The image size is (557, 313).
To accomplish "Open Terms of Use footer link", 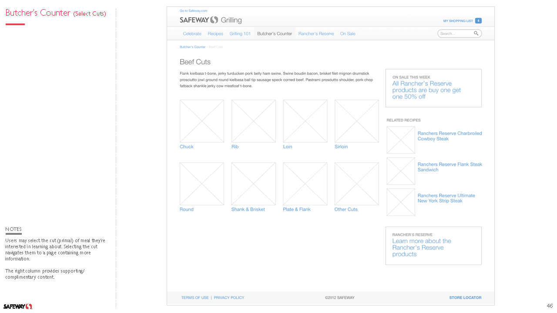I will click(x=195, y=298).
